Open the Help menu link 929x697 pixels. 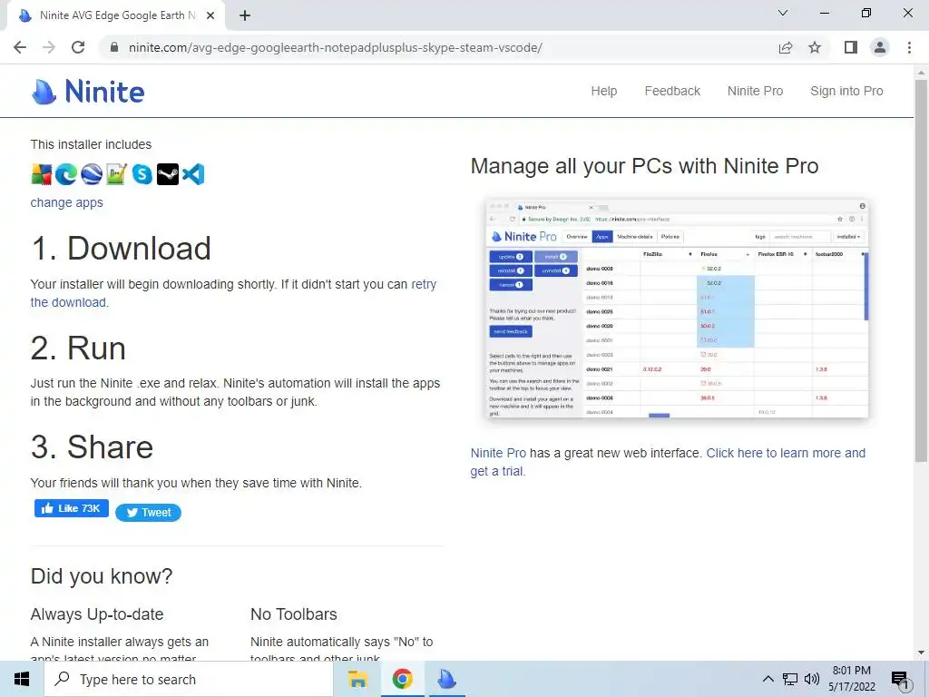click(603, 92)
